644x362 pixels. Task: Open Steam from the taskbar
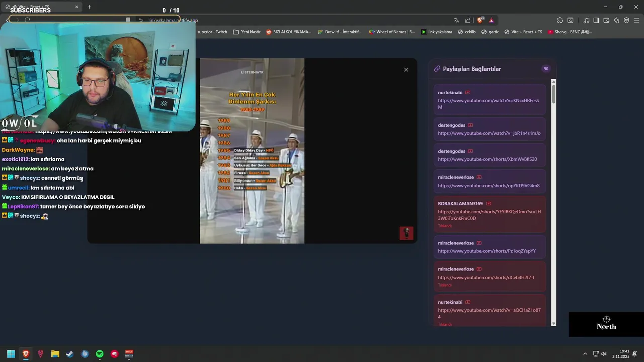[x=70, y=354]
